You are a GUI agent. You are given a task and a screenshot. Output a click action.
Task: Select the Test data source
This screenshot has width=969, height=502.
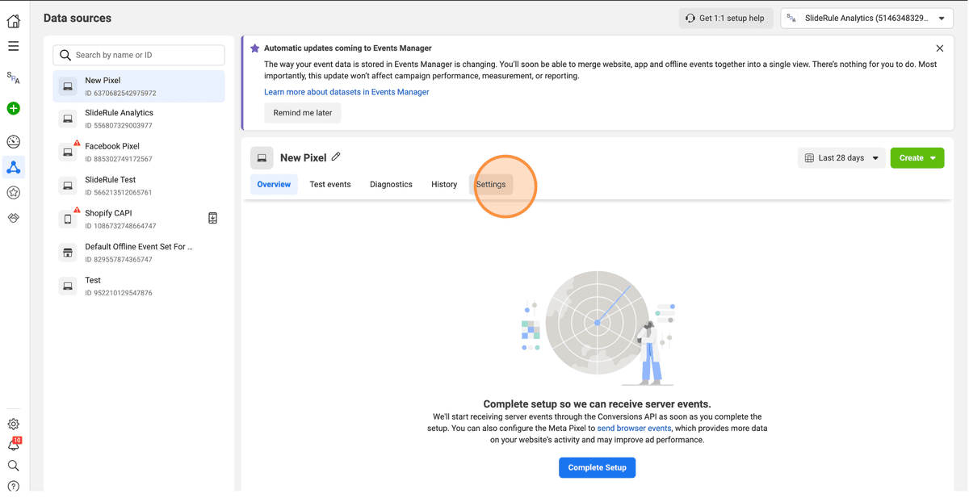tap(139, 286)
